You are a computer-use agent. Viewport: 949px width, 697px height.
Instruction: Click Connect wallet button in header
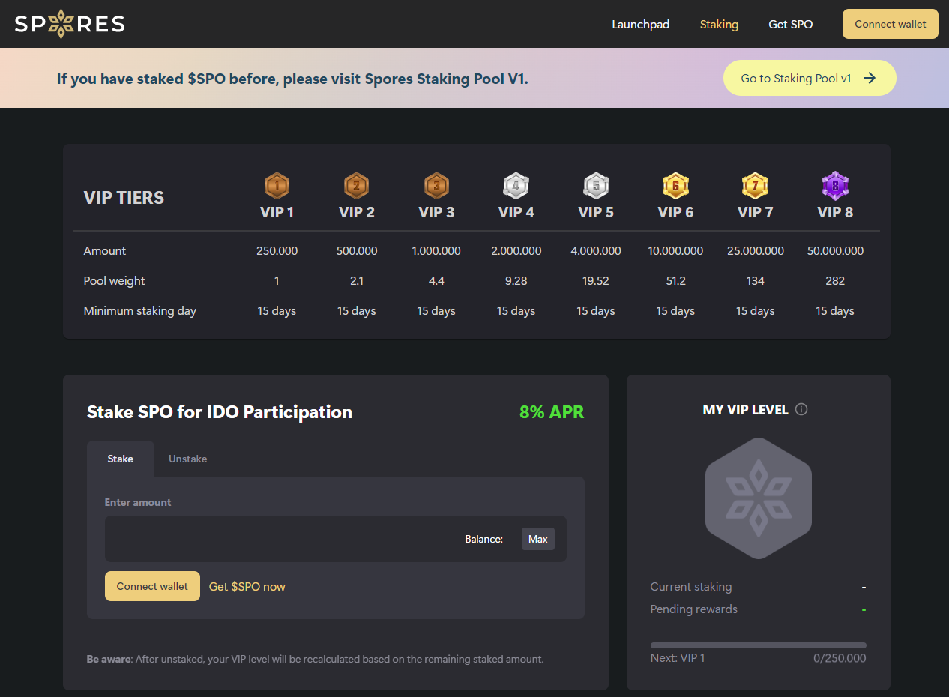[x=891, y=24]
